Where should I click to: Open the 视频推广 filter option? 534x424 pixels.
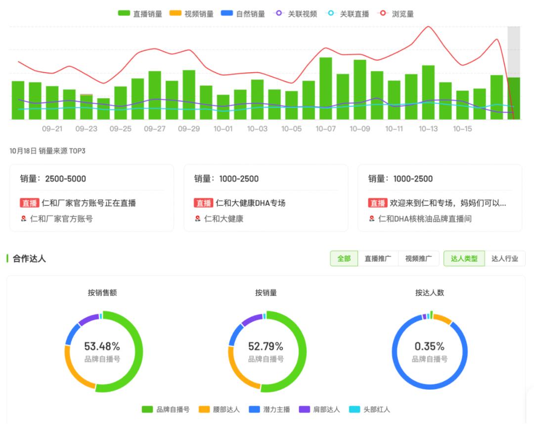coord(418,258)
